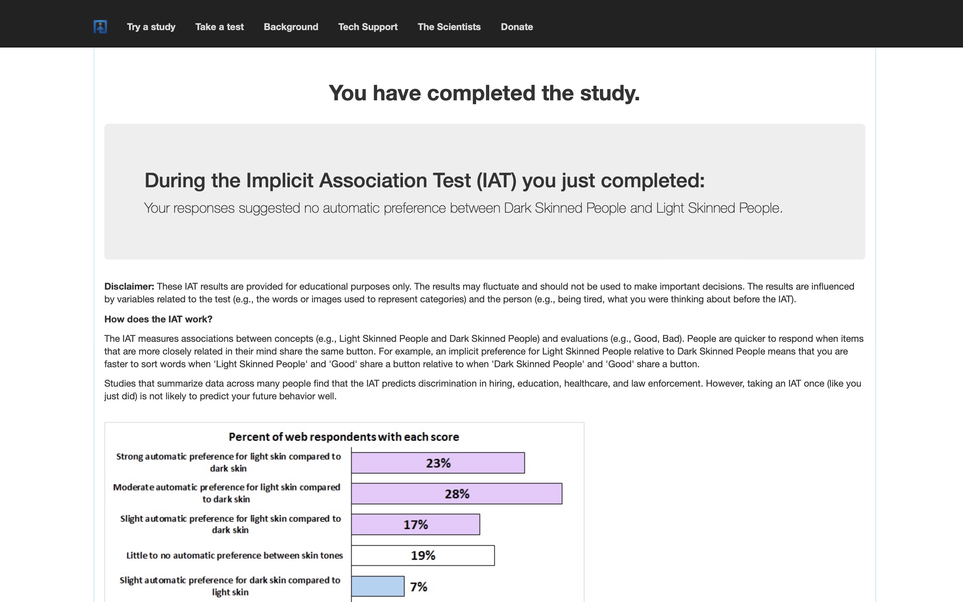
Task: Click the 'Little to no automatic preference' label
Action: pos(234,556)
